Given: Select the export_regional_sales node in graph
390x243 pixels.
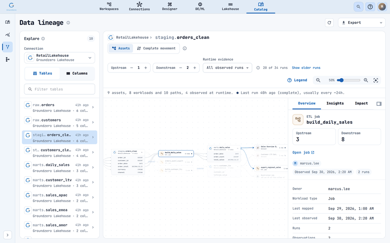Looking at the screenshot, I should point(271,168).
